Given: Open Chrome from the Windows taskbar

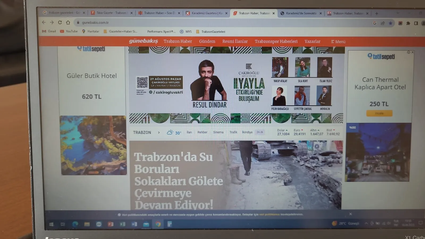Looking at the screenshot, I should (x=158, y=224).
